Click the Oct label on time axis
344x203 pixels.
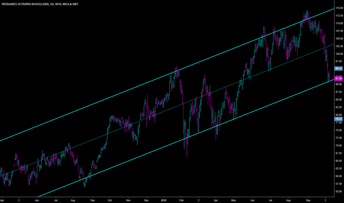click(110, 200)
